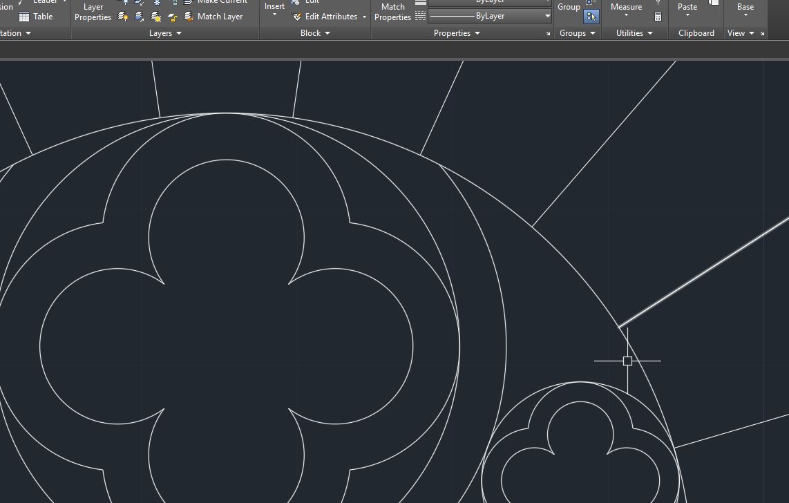This screenshot has width=789, height=503.
Task: Click the Quick Calculator icon
Action: coord(658,17)
